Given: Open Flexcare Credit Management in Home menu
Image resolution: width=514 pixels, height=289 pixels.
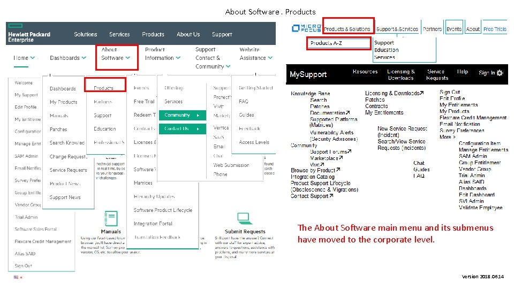Looking at the screenshot, I should tap(43, 241).
